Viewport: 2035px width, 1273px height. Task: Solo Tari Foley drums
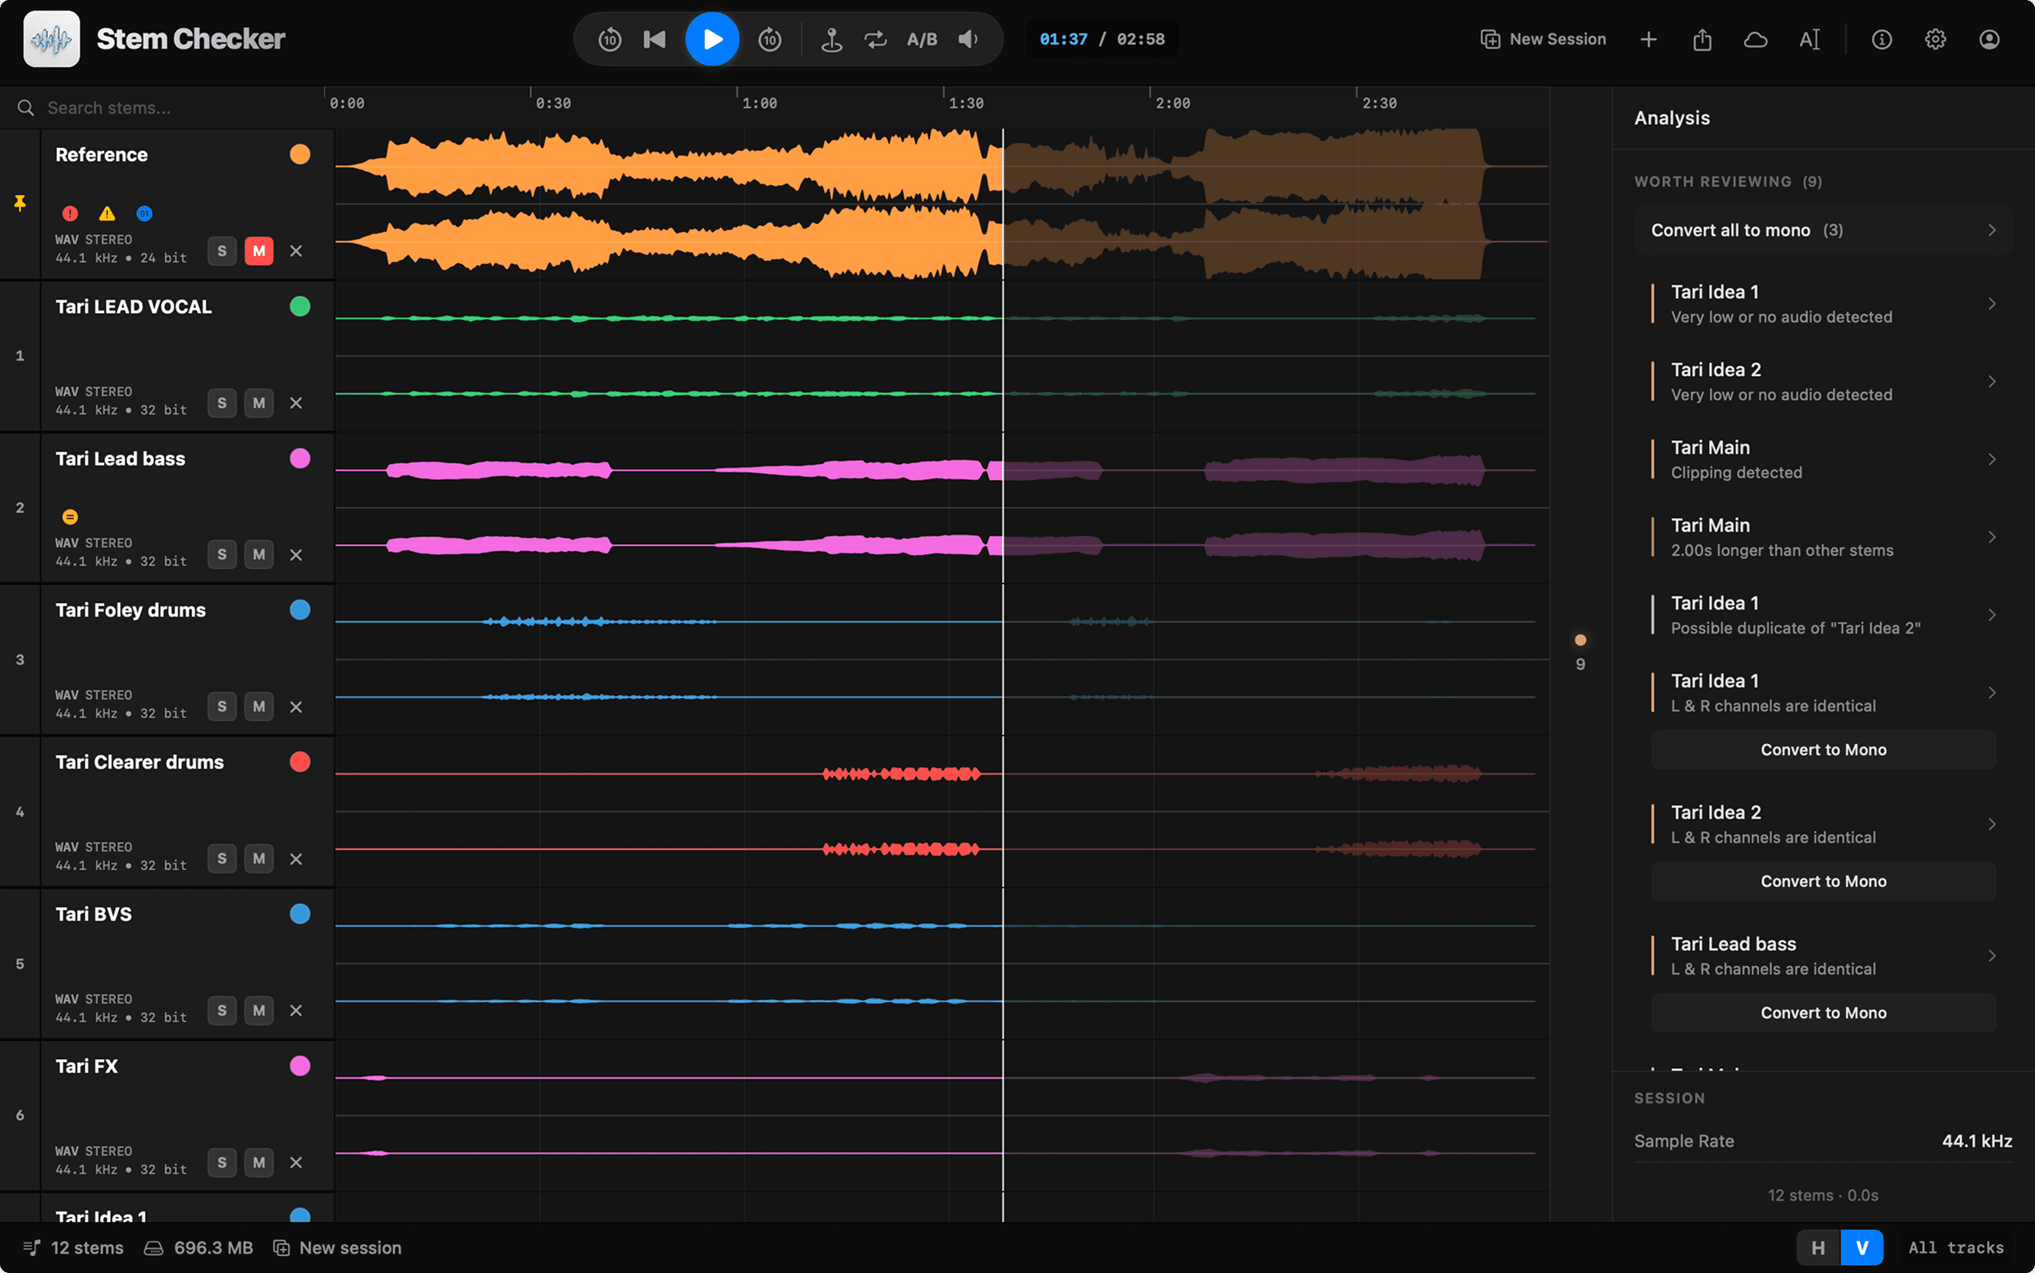pyautogui.click(x=221, y=707)
